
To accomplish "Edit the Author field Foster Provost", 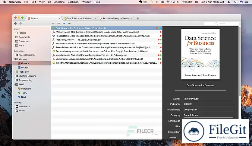I will click(208, 99).
